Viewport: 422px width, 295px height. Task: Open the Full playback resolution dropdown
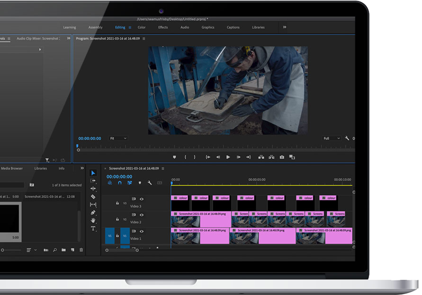pyautogui.click(x=332, y=138)
